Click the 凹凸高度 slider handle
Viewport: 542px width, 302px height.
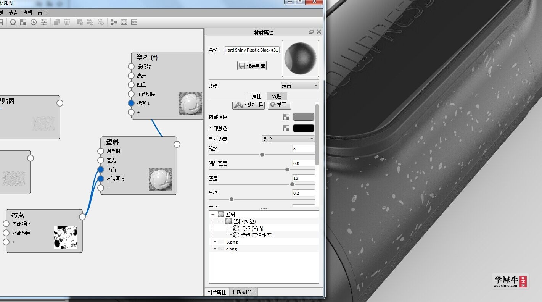tap(287, 170)
